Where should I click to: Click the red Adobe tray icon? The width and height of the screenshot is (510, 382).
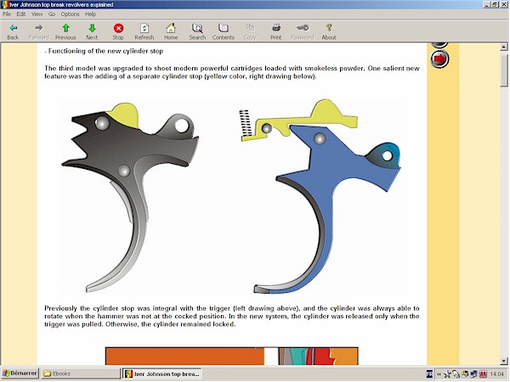tap(483, 374)
